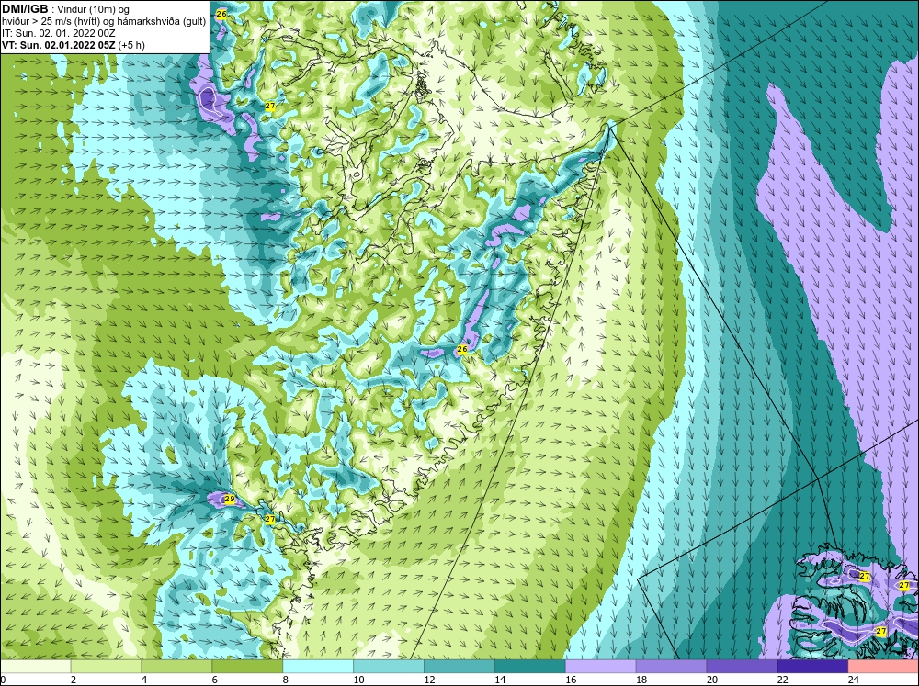Click the 'VT: Sun. 02.01.2022 05Z' valid time
The height and width of the screenshot is (686, 919).
tap(59, 44)
